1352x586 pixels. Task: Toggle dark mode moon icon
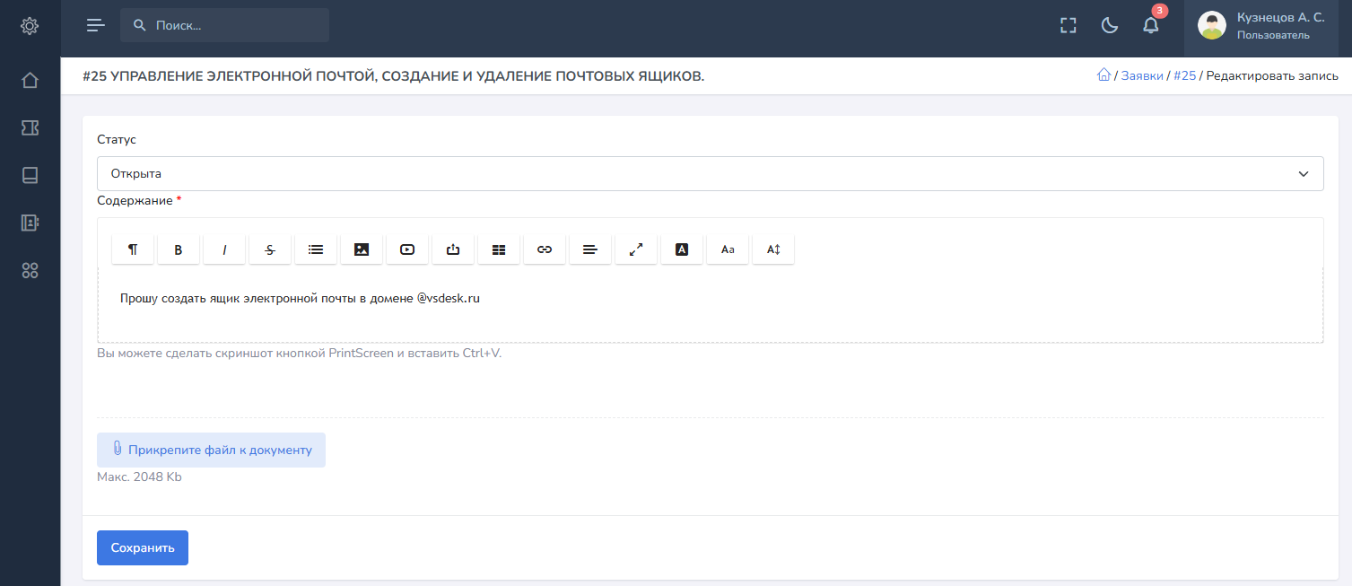1110,25
